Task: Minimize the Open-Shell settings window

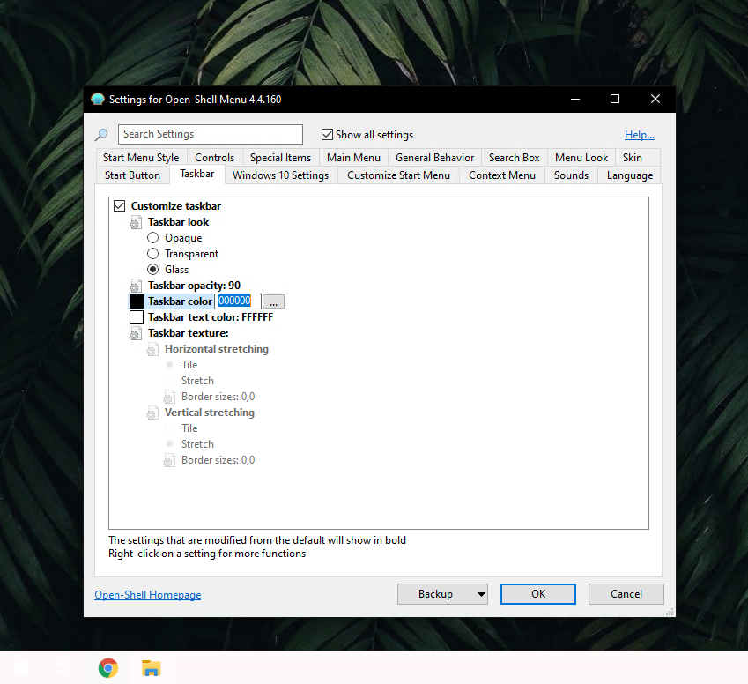Action: coord(575,100)
